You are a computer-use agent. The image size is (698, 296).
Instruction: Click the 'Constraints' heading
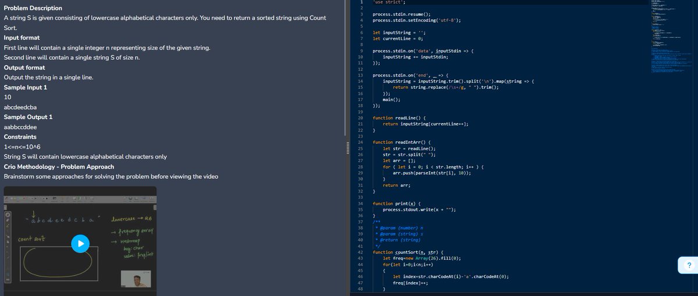pos(20,137)
